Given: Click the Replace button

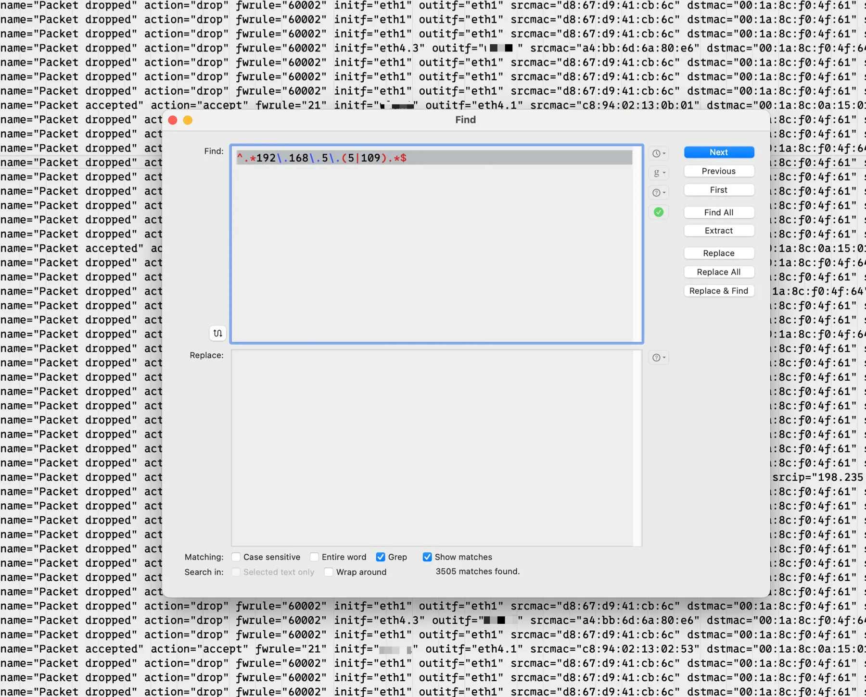Looking at the screenshot, I should tap(719, 253).
